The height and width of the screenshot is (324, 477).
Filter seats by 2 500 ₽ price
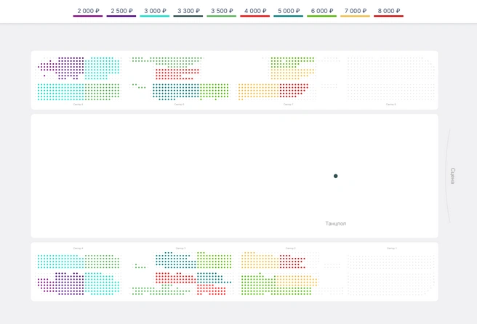(x=121, y=12)
